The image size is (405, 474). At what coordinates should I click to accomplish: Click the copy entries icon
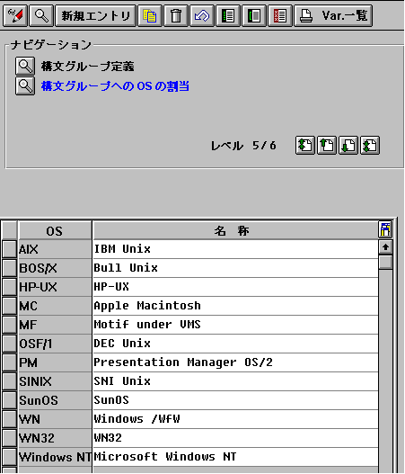pos(150,15)
